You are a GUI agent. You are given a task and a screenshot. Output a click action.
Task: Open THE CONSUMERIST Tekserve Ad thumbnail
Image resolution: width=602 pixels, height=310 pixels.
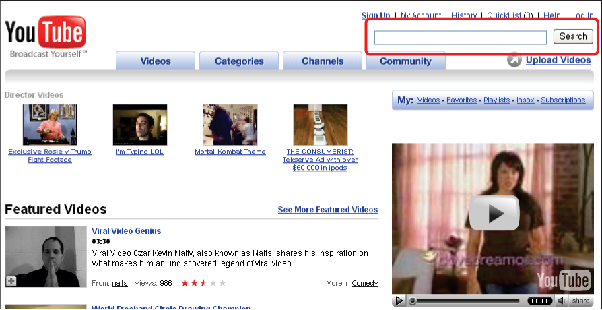[x=321, y=125]
